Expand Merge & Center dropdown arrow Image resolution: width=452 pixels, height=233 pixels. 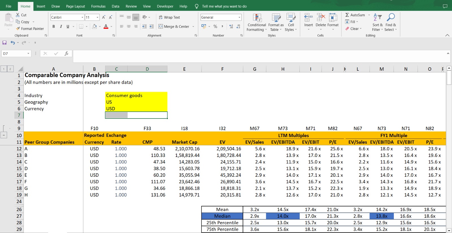(193, 26)
